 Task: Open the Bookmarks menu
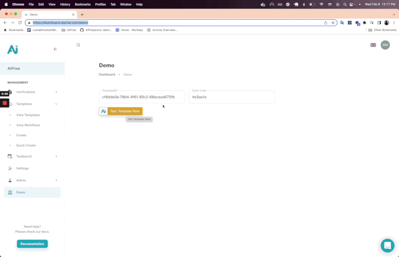tap(82, 4)
